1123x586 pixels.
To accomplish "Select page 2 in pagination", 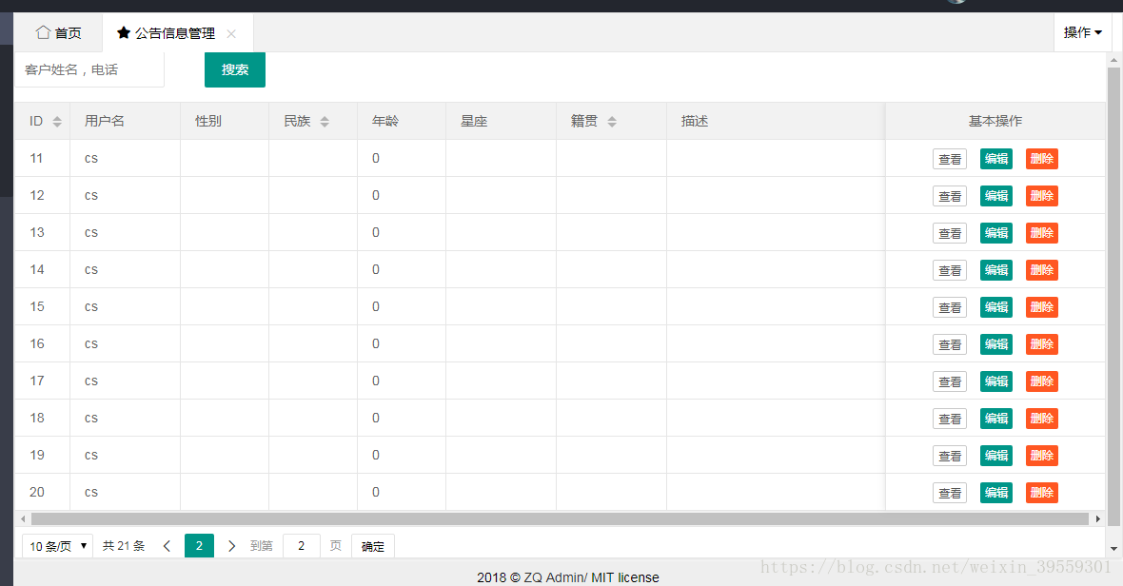I will click(199, 546).
